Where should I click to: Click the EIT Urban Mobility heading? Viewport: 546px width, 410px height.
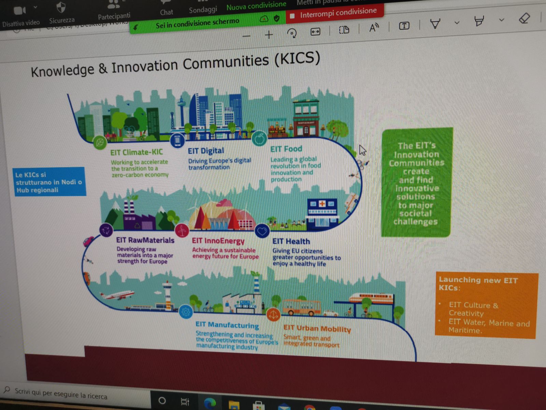coord(317,328)
